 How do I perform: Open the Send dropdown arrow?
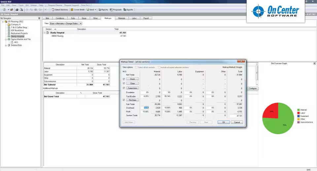tap(95, 10)
